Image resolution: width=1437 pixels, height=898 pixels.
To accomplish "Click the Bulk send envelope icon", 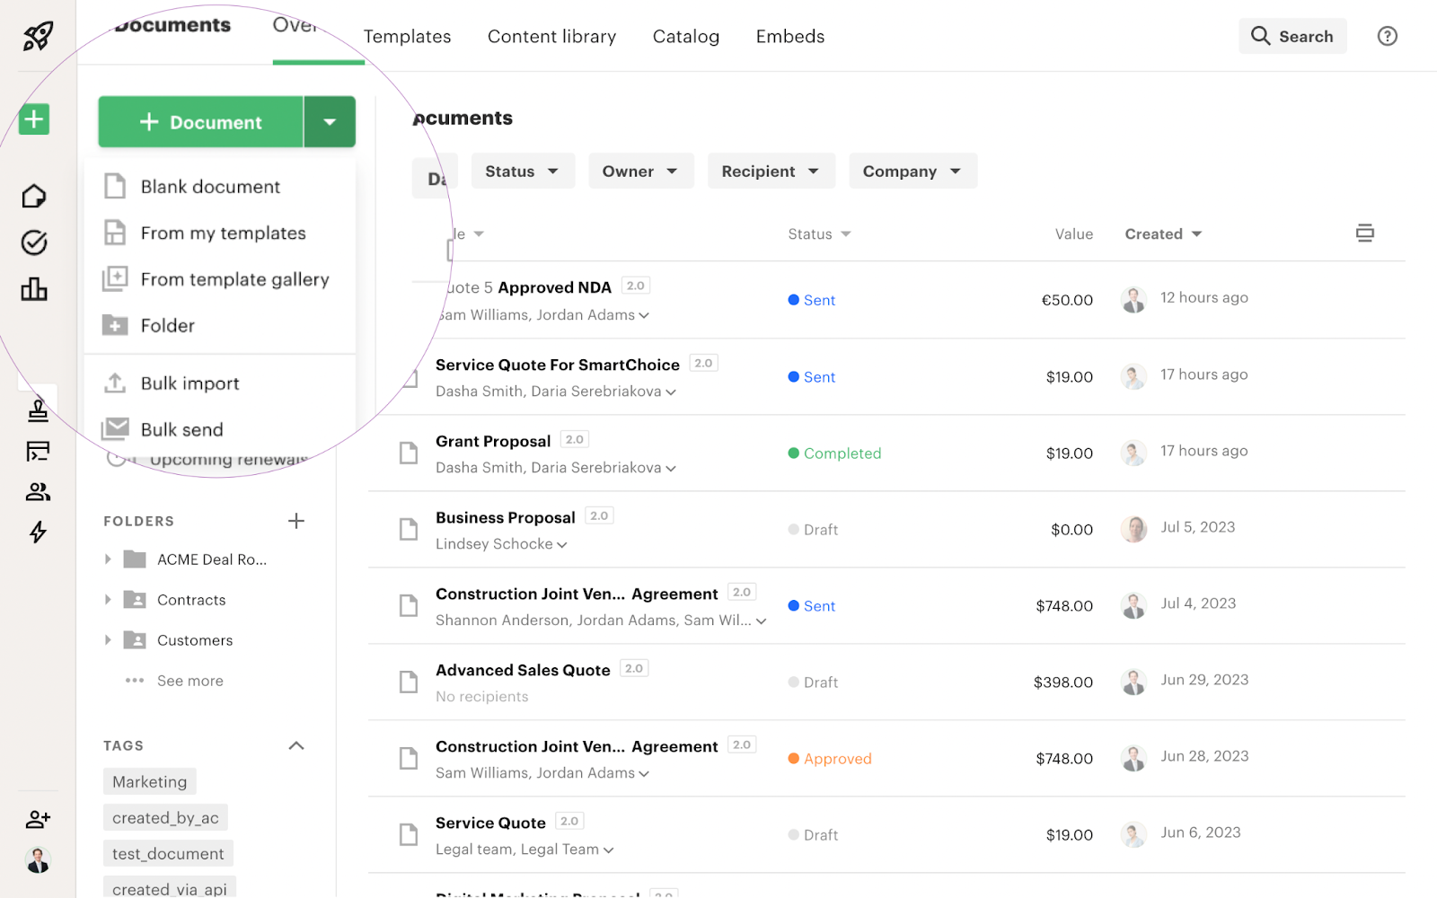I will coord(115,428).
